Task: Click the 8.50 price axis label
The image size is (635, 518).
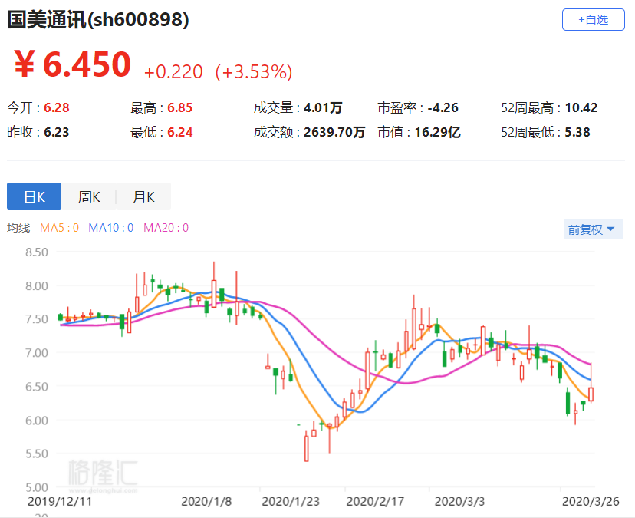Action: pyautogui.click(x=37, y=252)
